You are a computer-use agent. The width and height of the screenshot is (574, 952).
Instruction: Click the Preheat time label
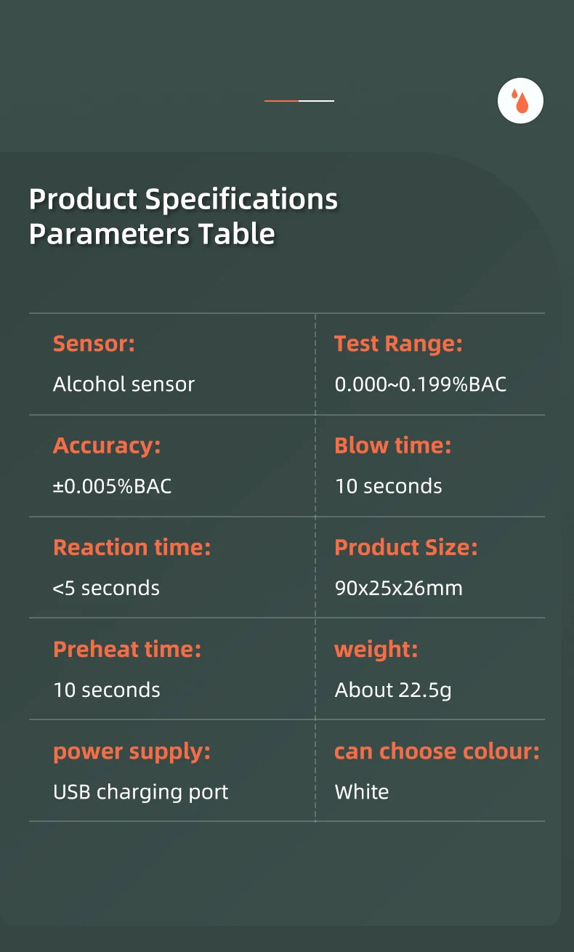pyautogui.click(x=127, y=649)
